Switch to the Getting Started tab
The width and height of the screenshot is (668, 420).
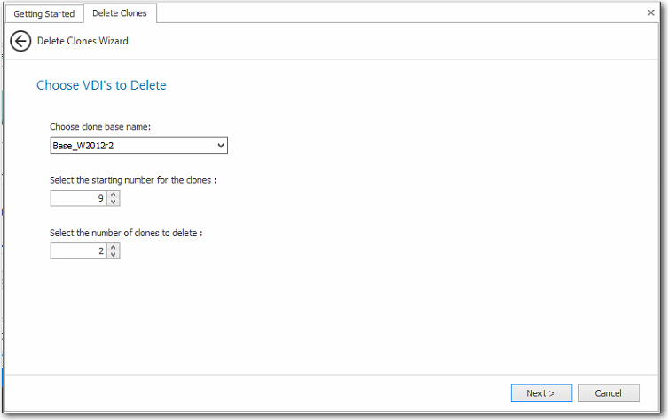pos(44,13)
